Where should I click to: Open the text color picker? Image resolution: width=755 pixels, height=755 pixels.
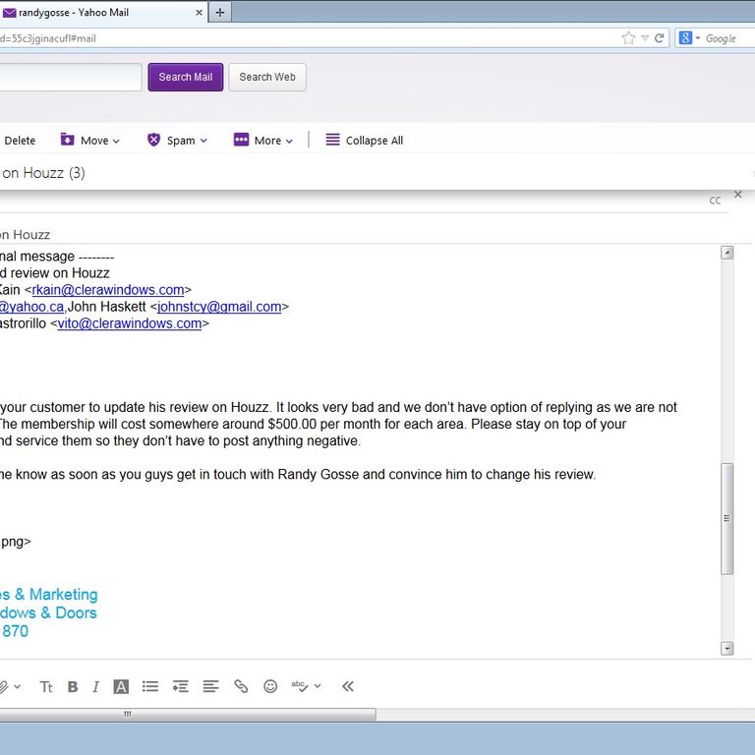[121, 687]
